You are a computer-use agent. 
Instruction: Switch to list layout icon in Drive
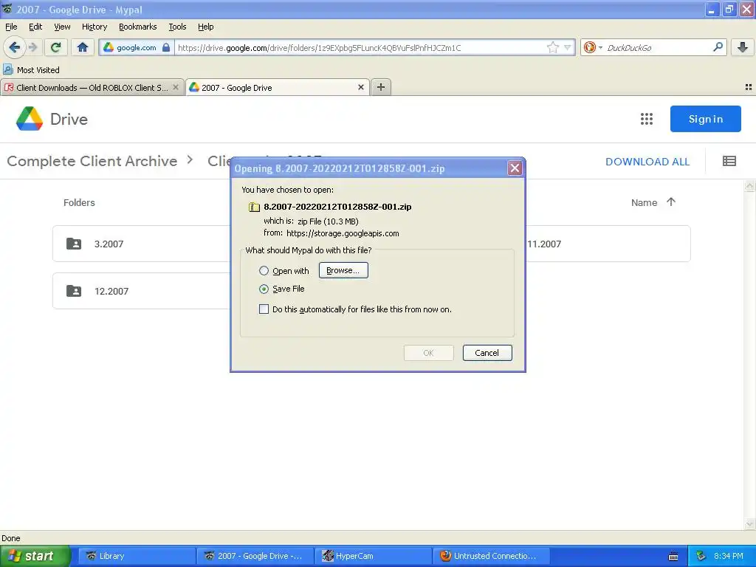coord(729,161)
